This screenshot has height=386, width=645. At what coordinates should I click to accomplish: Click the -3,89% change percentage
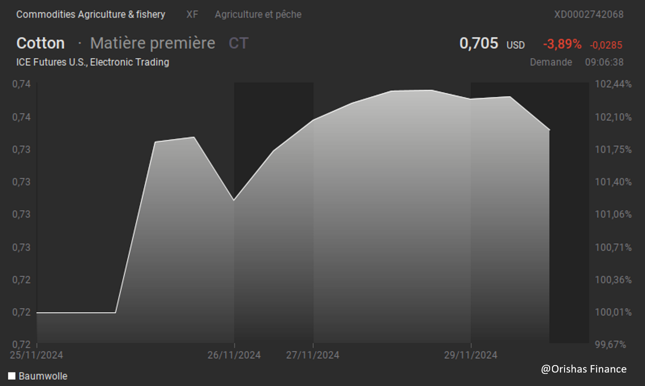pyautogui.click(x=562, y=44)
